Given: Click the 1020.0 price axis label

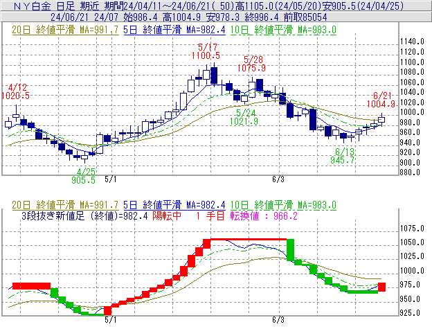Looking at the screenshot, I should (412, 103).
